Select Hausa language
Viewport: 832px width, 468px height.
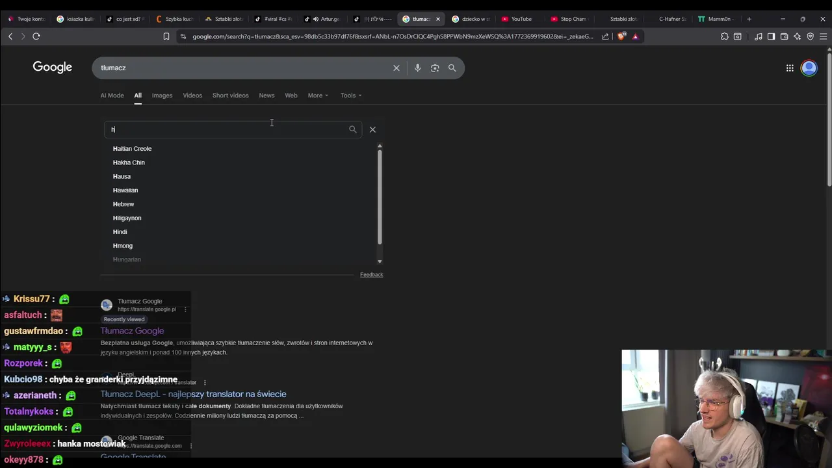click(x=122, y=176)
